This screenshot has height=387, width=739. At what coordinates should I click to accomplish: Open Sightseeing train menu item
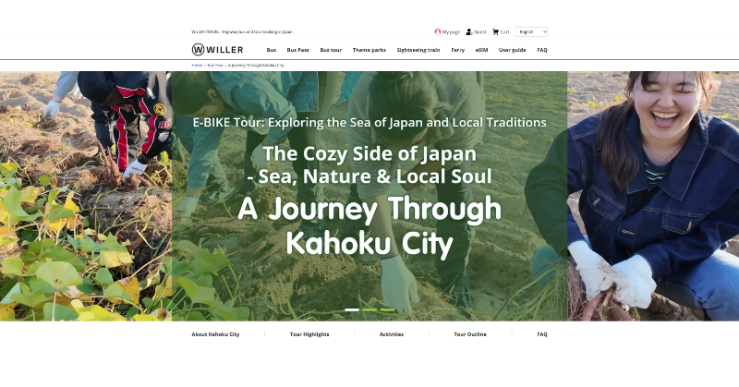pos(418,50)
